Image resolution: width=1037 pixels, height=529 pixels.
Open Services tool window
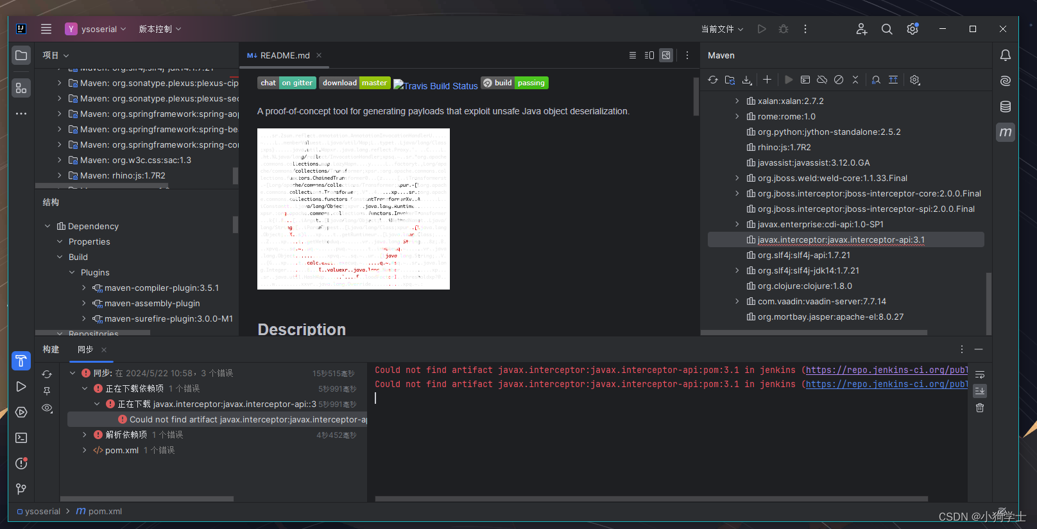coord(21,412)
